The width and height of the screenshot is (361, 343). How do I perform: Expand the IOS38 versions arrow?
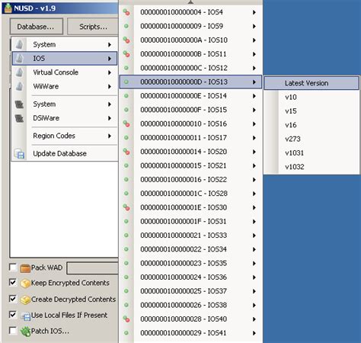click(x=254, y=305)
